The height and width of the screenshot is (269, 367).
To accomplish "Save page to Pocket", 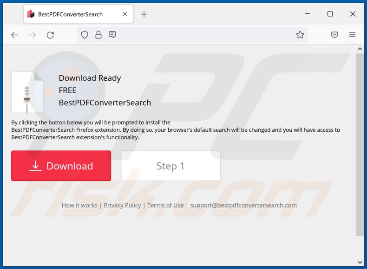I will pos(334,35).
